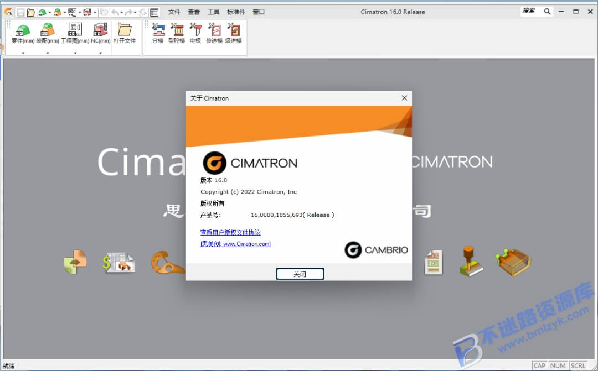598x371 pixels.
Task: Expand the dropdown under 零件(mm)
Action: coord(23,53)
